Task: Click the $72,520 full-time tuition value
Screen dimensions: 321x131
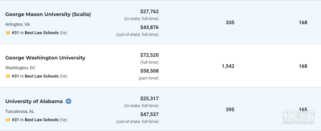Action: [x=150, y=55]
